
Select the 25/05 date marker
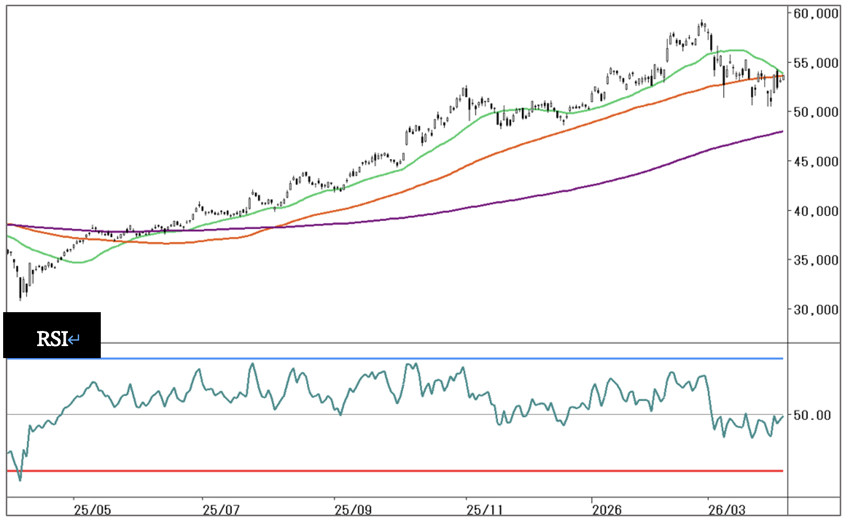92,509
